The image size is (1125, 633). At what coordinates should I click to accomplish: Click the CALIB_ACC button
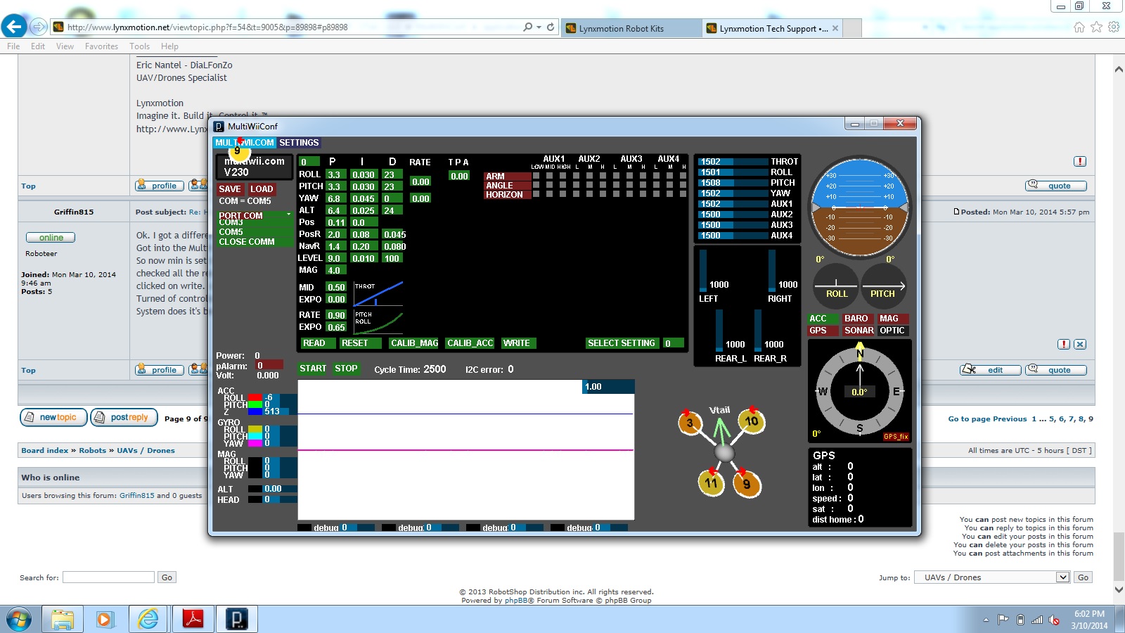470,343
